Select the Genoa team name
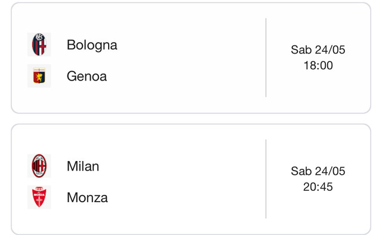The image size is (382, 235). pyautogui.click(x=87, y=76)
